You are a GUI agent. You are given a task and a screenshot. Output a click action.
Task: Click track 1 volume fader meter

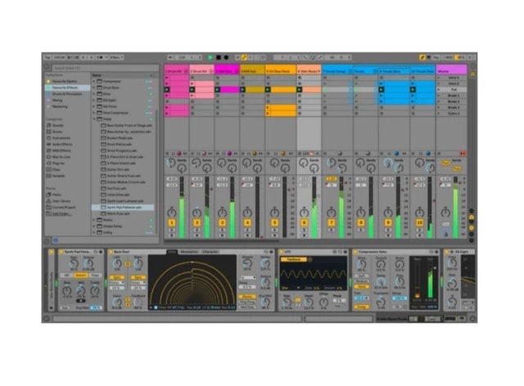[x=182, y=208]
